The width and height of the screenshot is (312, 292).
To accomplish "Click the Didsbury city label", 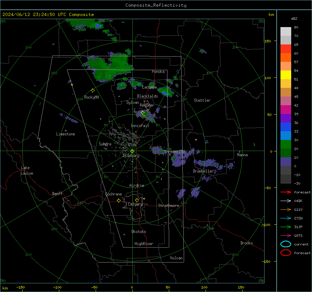I will (131, 156).
